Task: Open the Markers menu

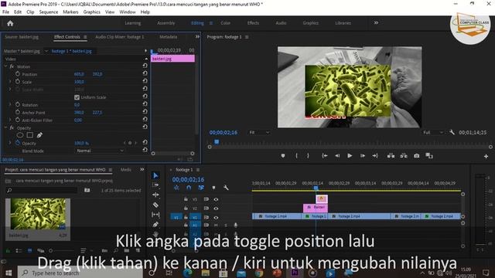Action: click(70, 12)
